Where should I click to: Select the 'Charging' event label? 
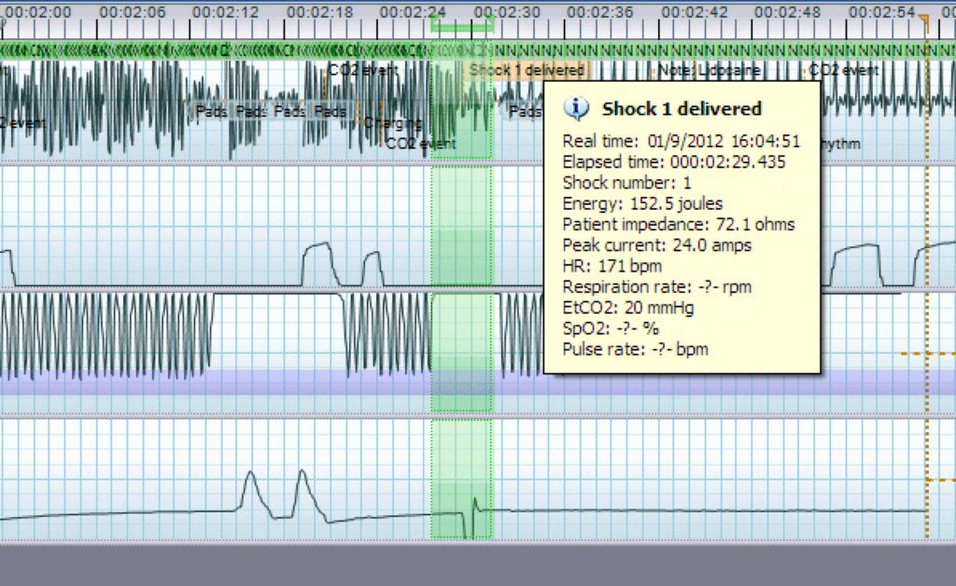pos(392,123)
